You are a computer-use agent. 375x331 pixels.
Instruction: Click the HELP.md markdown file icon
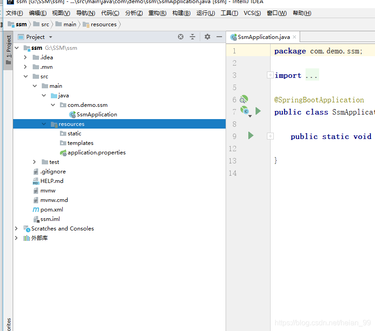[x=35, y=181]
